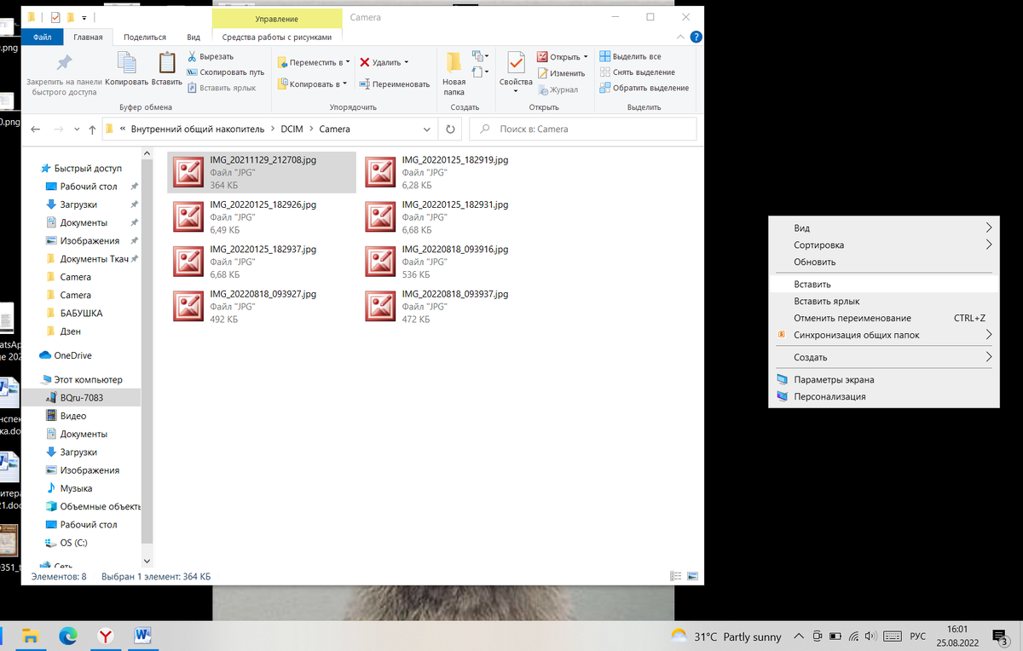Open Сортировка submenu in context menu
This screenshot has height=651, width=1023.
[883, 245]
